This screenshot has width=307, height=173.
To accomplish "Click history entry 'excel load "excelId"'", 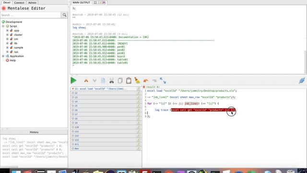I will click(x=35, y=157).
